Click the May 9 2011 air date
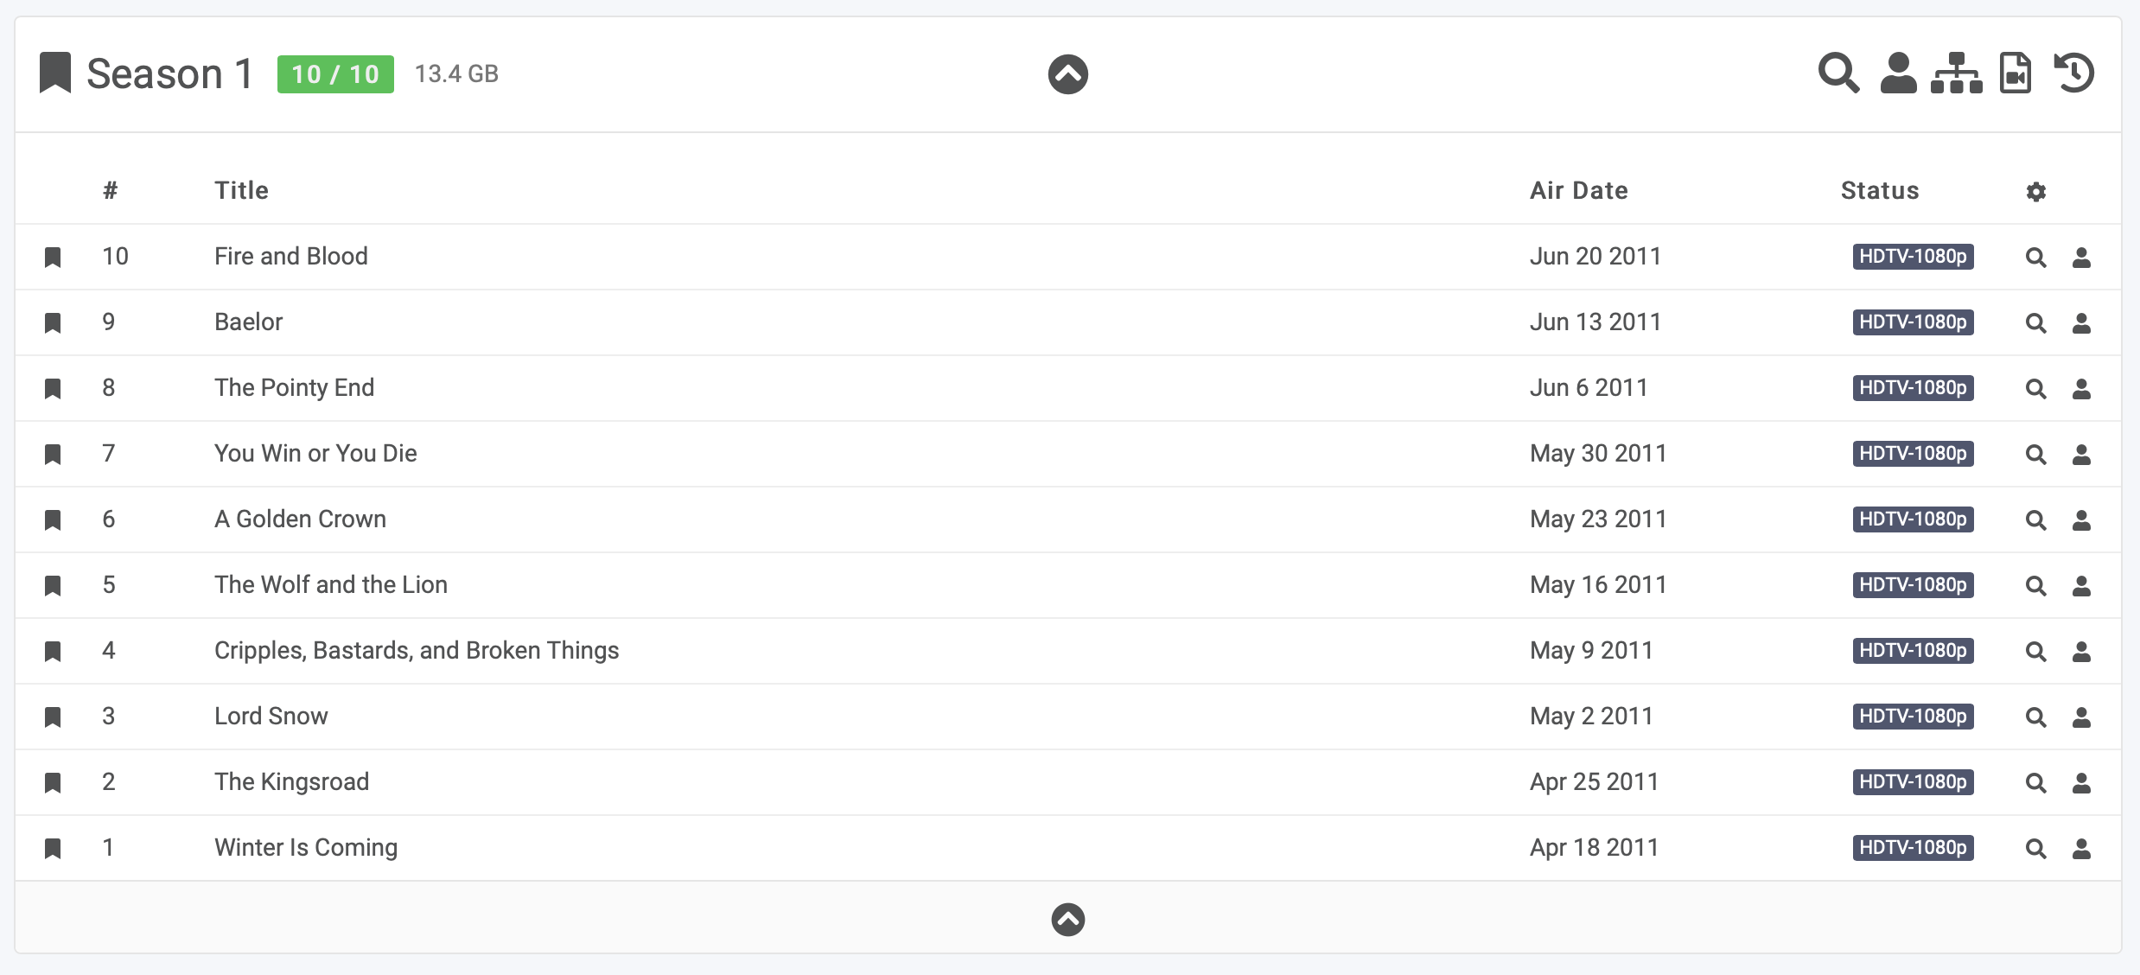The image size is (2140, 975). pos(1591,650)
